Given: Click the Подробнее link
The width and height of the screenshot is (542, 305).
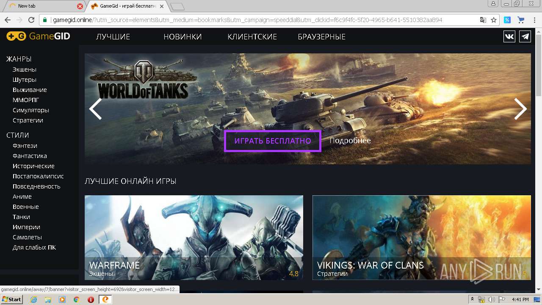Looking at the screenshot, I should pyautogui.click(x=350, y=141).
